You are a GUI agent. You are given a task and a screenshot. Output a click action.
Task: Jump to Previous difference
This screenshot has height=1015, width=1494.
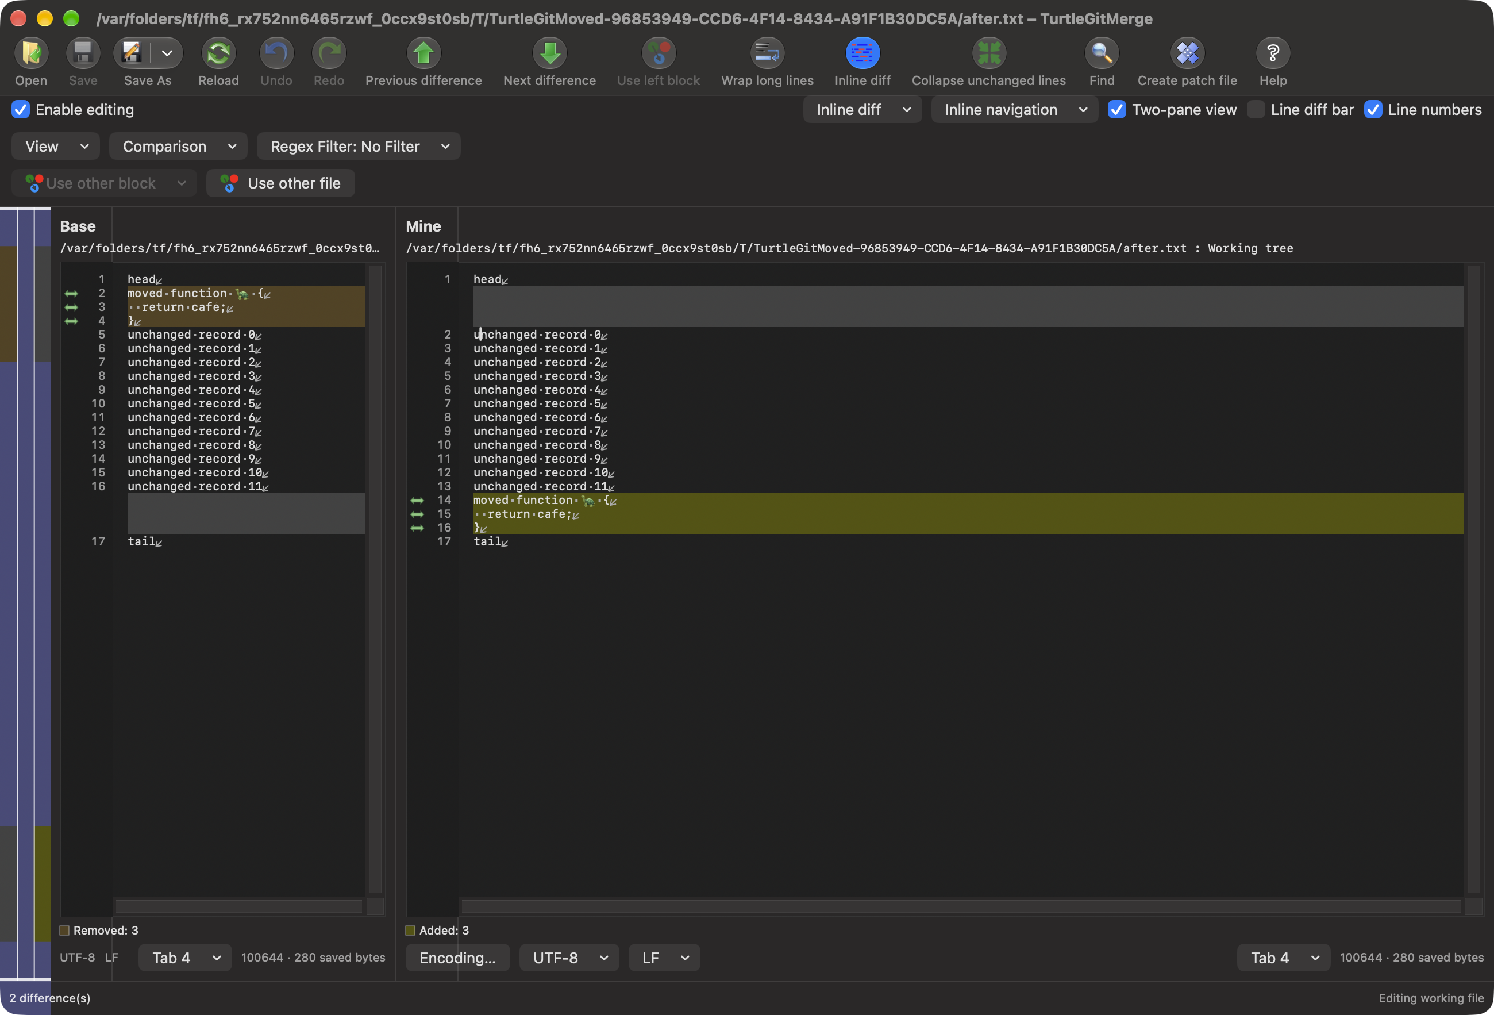423,53
